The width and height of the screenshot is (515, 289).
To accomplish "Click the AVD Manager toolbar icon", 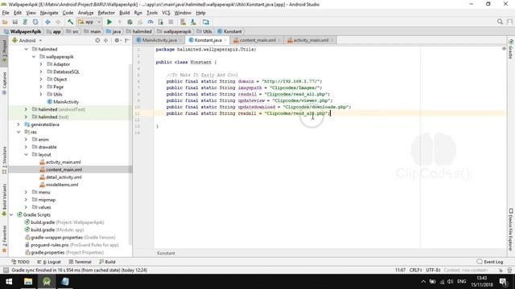I will click(x=183, y=22).
